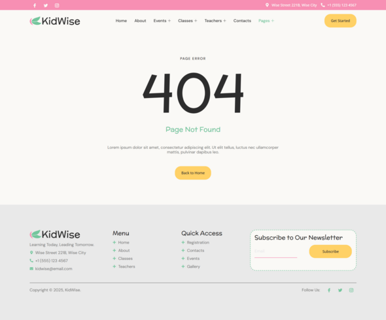386x320 pixels.
Task: Click the Lorem ipsum paragraph text
Action: pyautogui.click(x=193, y=150)
